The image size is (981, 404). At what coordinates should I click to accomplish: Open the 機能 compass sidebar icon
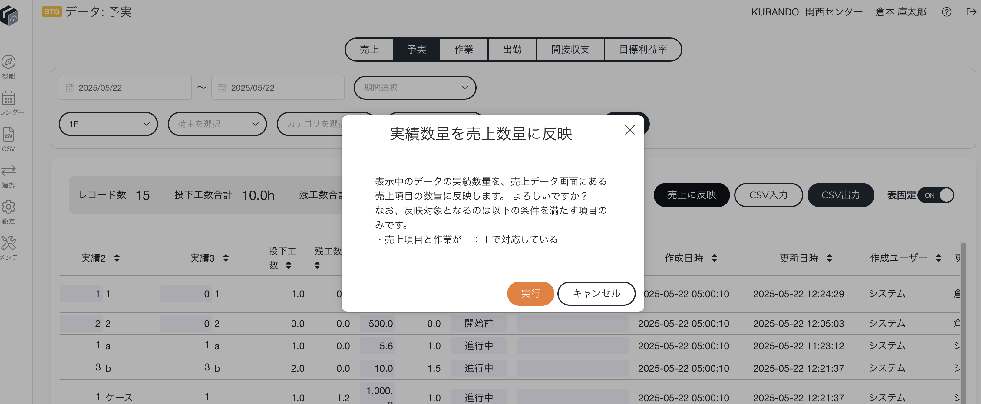click(x=8, y=62)
